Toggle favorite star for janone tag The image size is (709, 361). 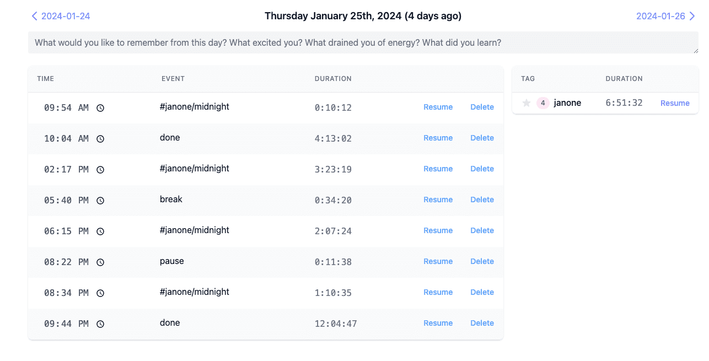(527, 103)
